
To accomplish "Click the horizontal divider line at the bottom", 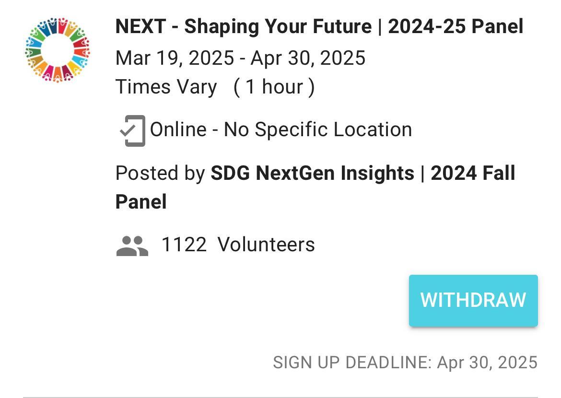I will point(280,397).
